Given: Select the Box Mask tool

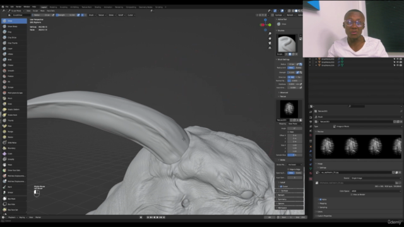Looking at the screenshot, I should 14,199.
